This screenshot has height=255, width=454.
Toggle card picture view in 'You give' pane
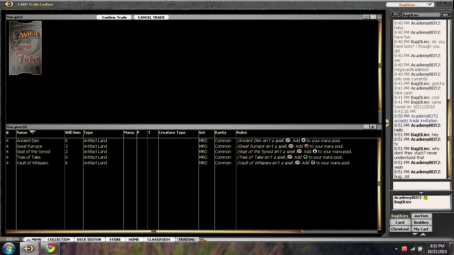373,127
